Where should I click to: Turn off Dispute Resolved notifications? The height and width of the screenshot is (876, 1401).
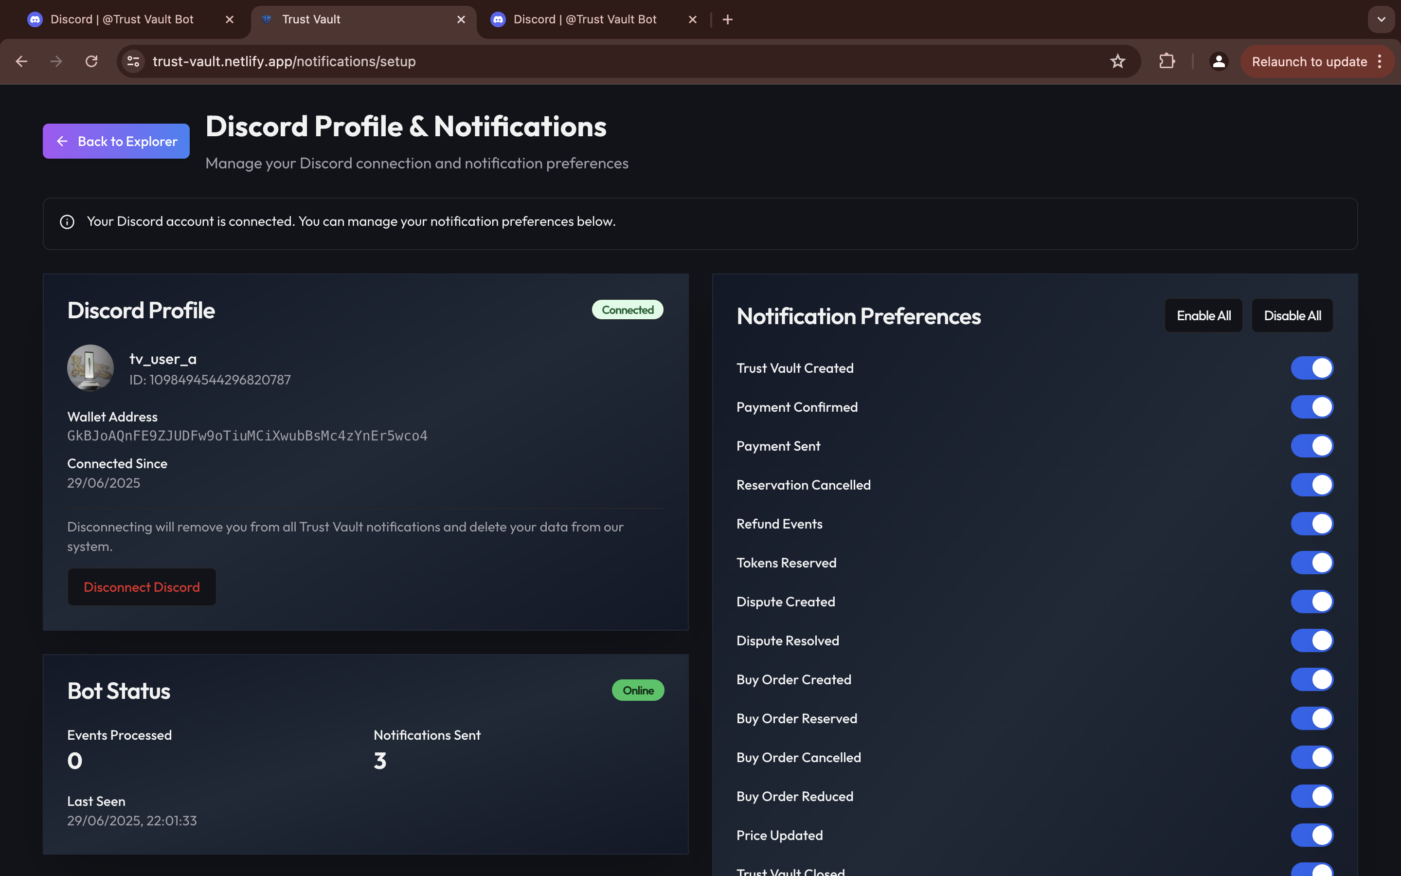click(1312, 641)
